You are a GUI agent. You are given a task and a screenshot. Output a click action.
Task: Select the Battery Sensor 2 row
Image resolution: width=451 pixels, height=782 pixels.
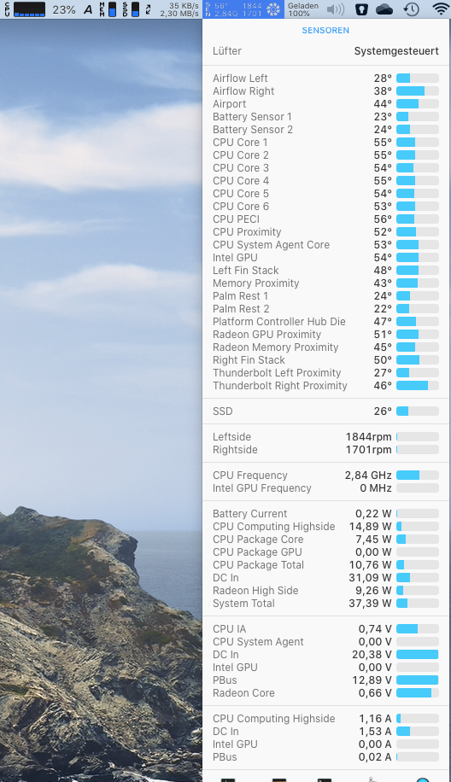point(325,130)
